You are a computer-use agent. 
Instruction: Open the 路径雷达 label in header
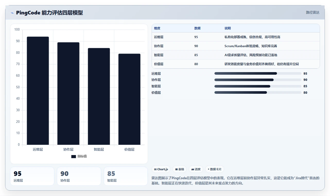[312, 12]
